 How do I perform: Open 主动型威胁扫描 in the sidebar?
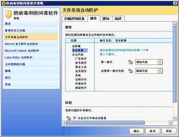click(x=31, y=64)
